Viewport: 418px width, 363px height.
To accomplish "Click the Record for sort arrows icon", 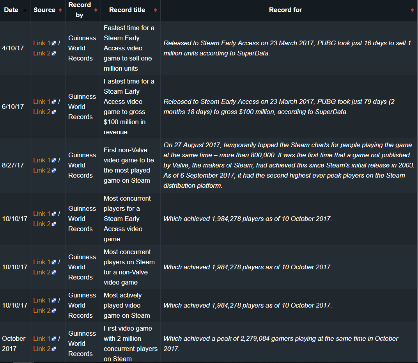I will 413,10.
